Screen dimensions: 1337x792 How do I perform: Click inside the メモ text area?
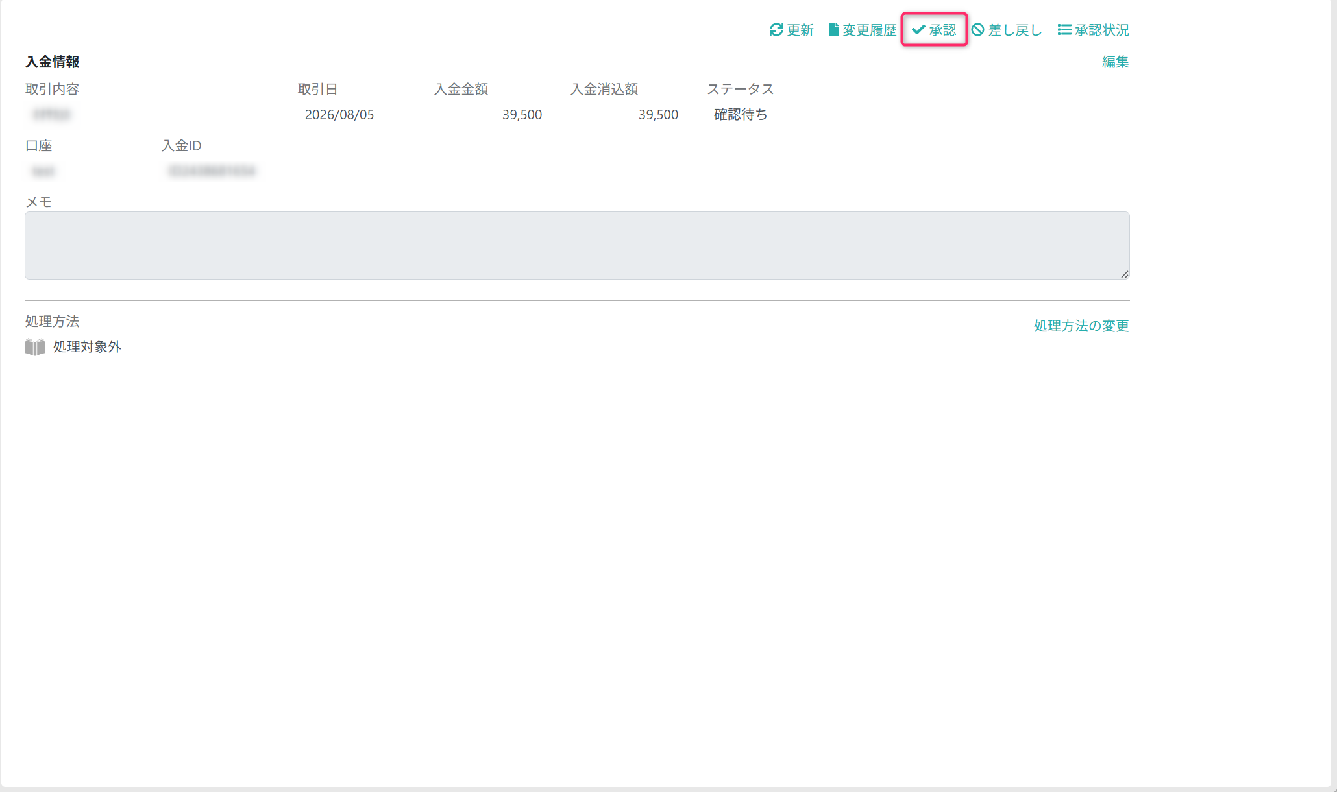coord(577,245)
